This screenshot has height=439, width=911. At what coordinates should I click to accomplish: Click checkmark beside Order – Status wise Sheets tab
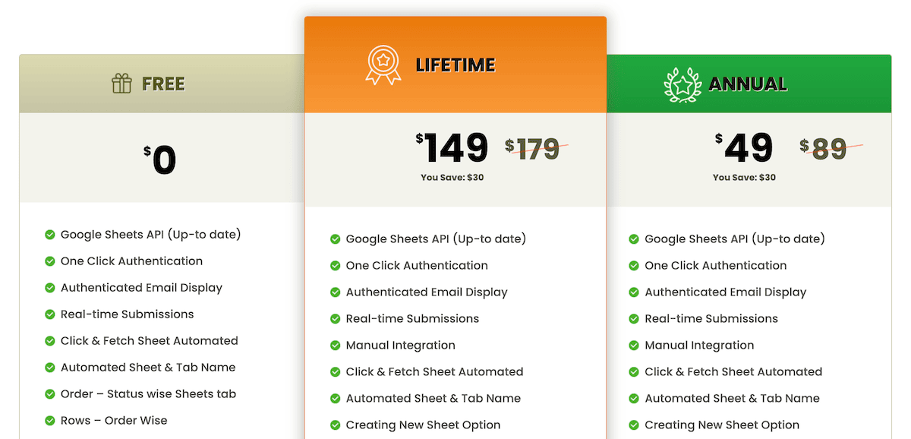pos(50,394)
